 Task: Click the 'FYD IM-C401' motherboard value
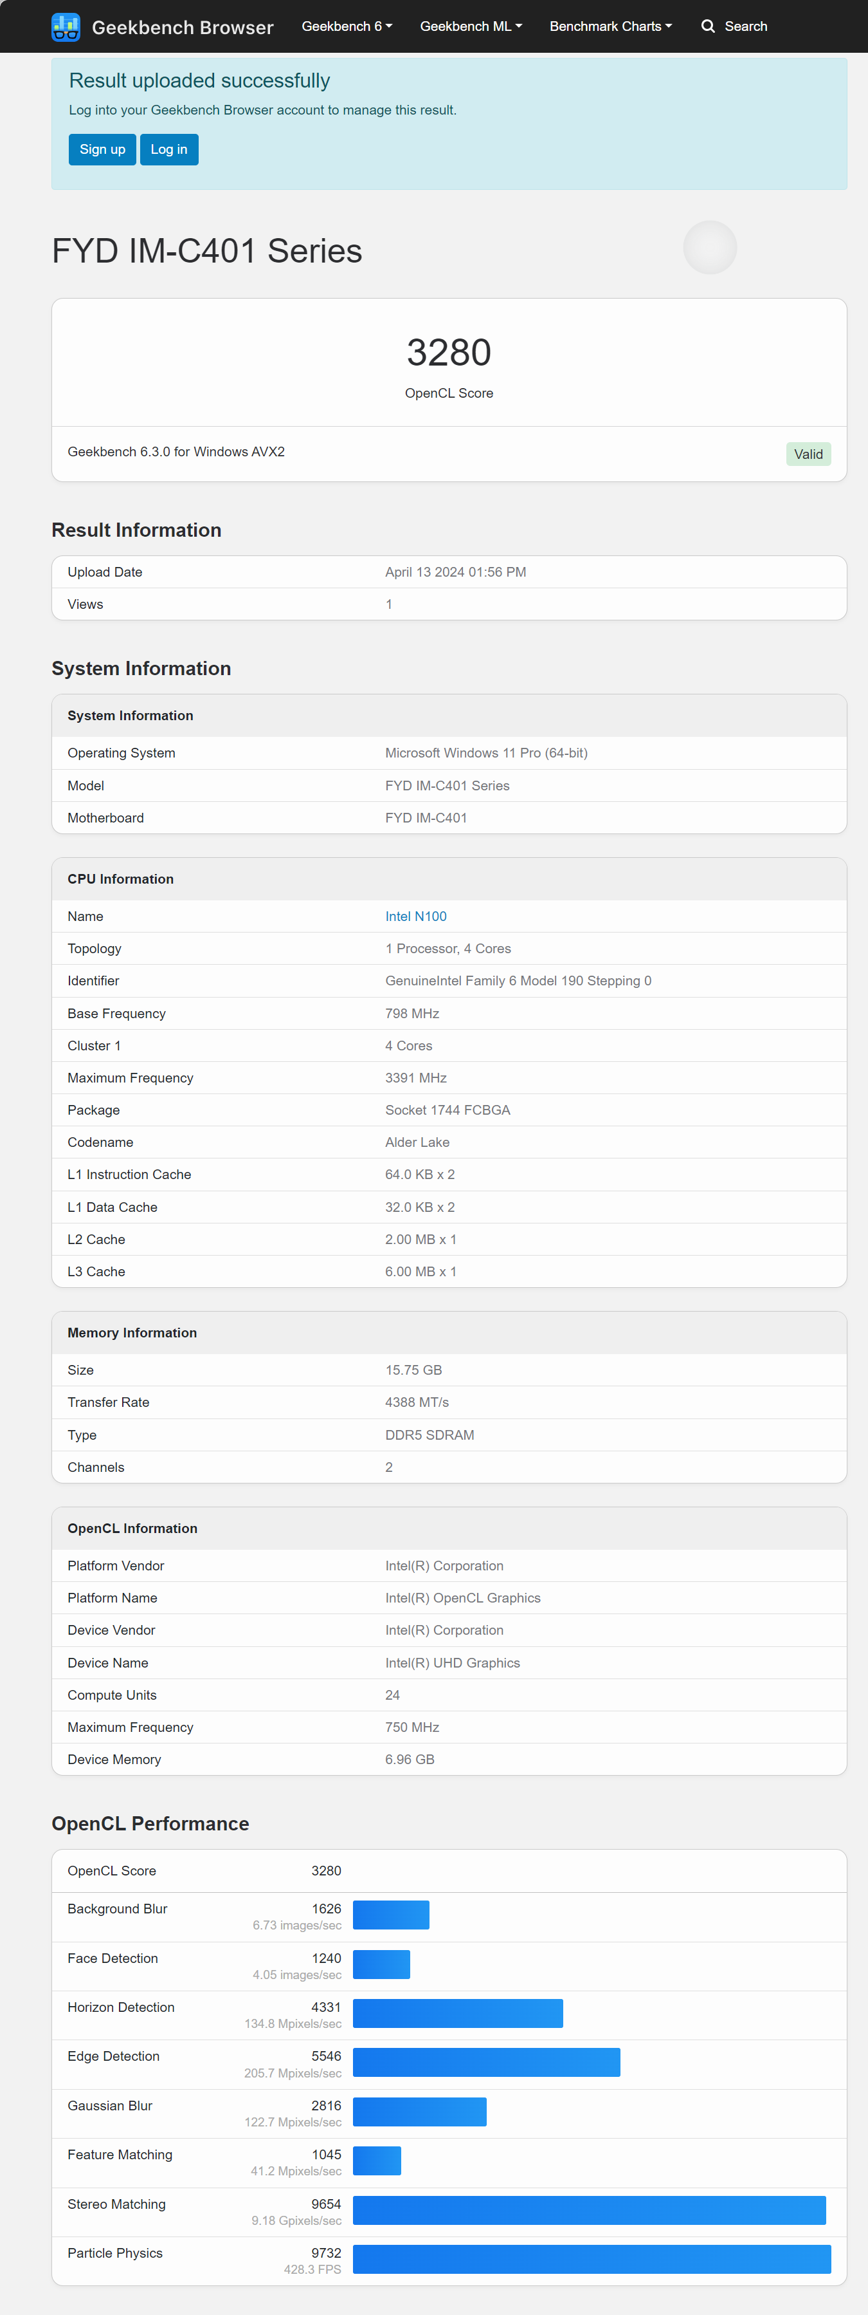click(x=426, y=817)
